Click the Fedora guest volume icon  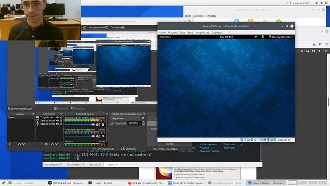tap(256, 37)
